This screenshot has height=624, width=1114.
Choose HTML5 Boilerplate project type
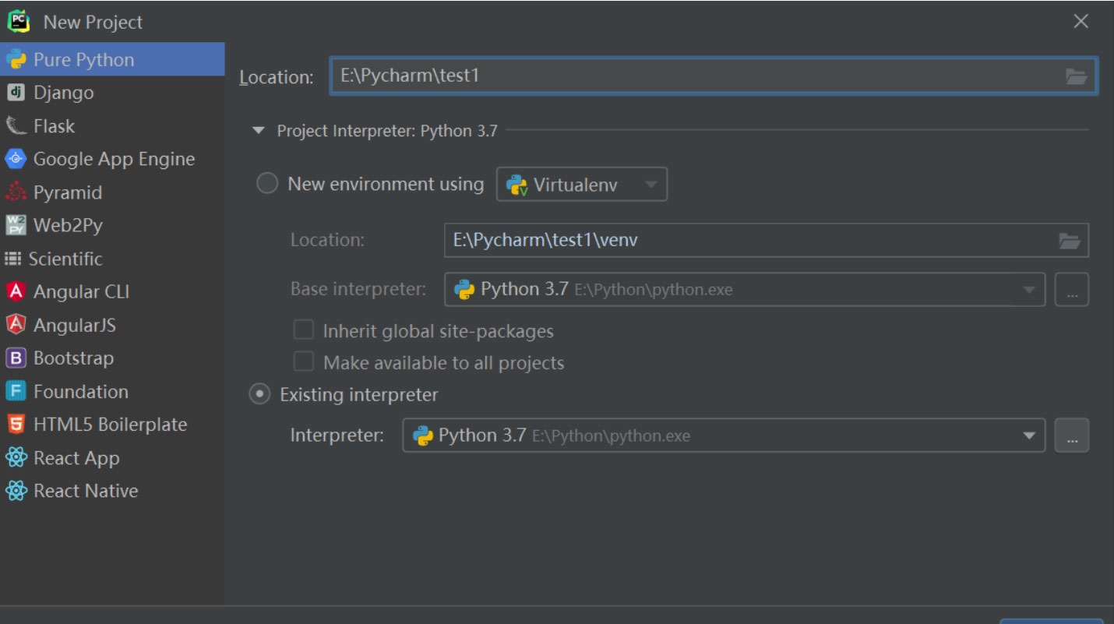point(112,425)
